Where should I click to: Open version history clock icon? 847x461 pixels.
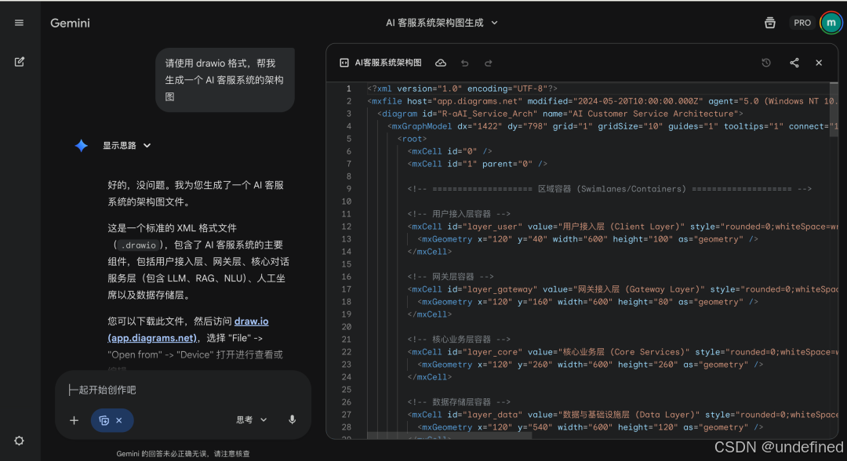tap(766, 63)
